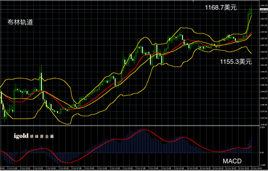Click the 1151.05 price scale label
Image resolution: width=268 pixels, height=171 pixels.
tap(264, 65)
